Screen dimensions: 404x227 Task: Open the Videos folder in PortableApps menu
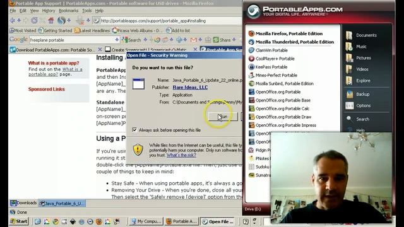point(357,69)
